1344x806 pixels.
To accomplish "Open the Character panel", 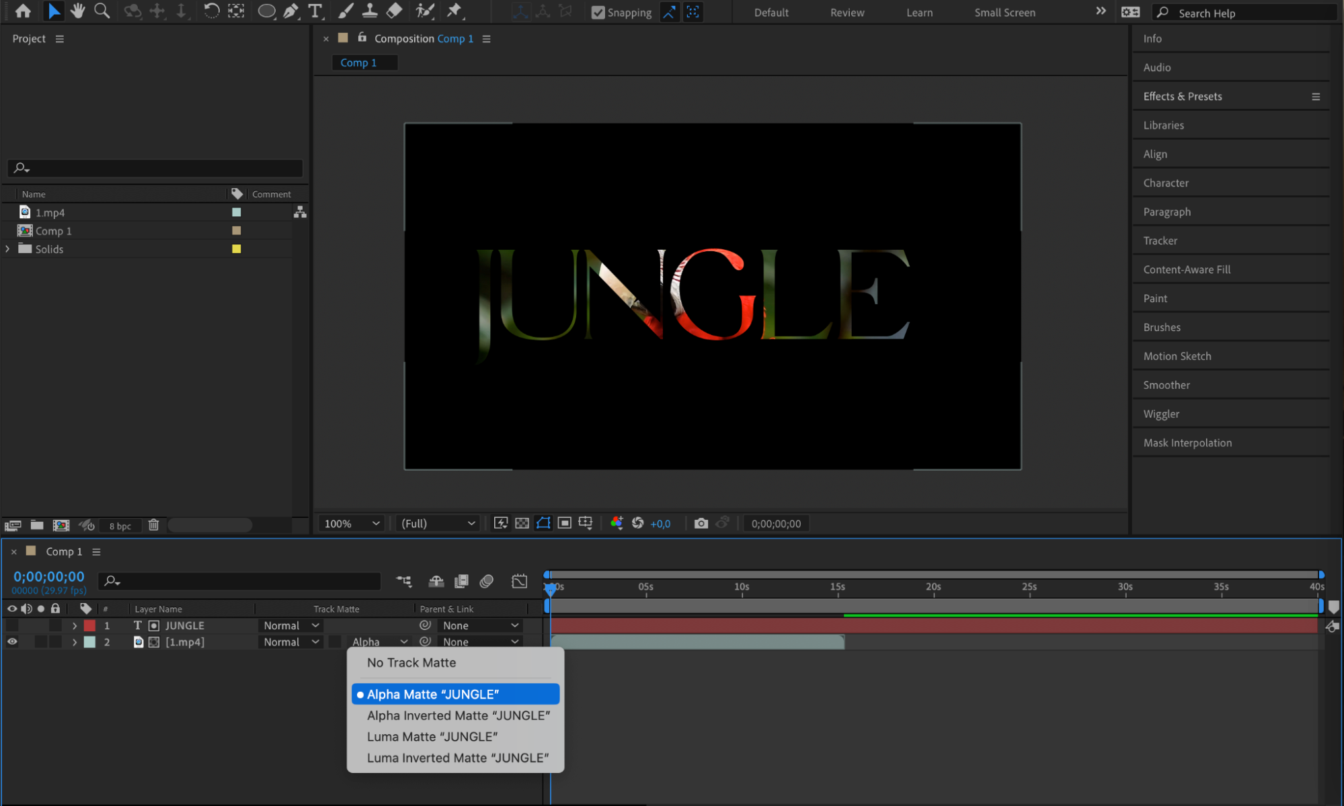I will coord(1166,183).
